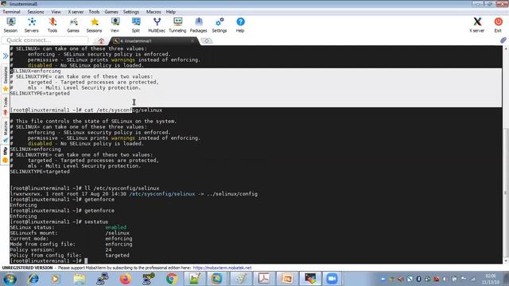
Task: Open the Settings menu in the menu bar
Action: pyautogui.click(x=131, y=12)
